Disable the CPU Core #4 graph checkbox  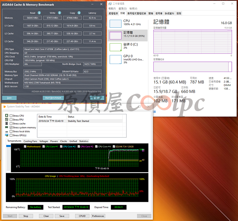(96, 147)
